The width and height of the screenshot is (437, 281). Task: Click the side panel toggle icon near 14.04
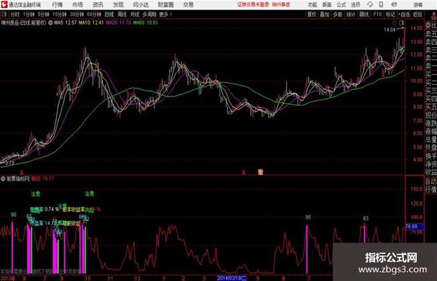(401, 23)
